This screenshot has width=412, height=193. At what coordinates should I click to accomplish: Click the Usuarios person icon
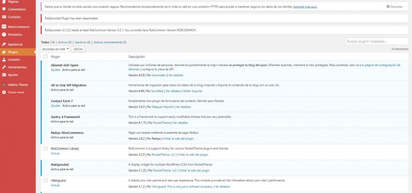click(4, 59)
